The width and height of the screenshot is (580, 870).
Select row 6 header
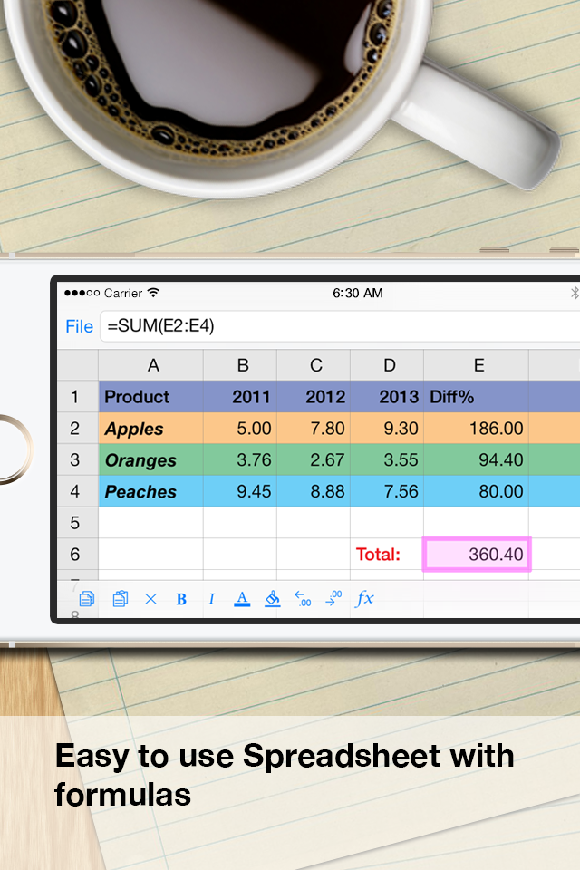[x=78, y=555]
